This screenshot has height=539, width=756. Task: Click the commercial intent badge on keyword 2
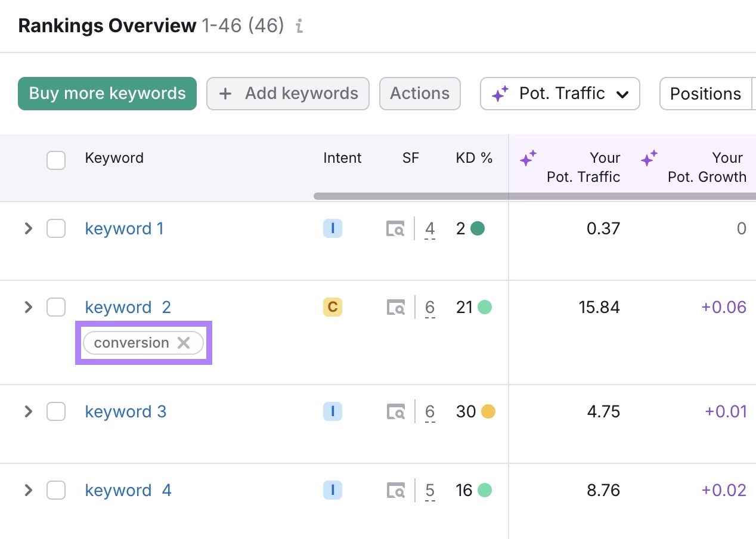(x=332, y=307)
